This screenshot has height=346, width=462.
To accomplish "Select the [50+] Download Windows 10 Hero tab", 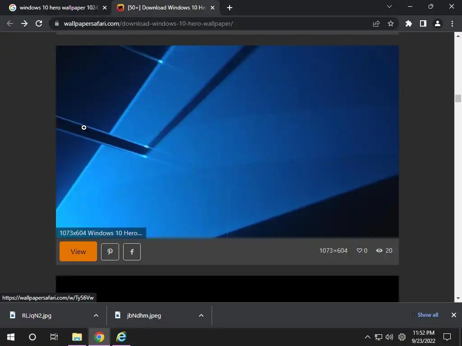I will pyautogui.click(x=166, y=8).
